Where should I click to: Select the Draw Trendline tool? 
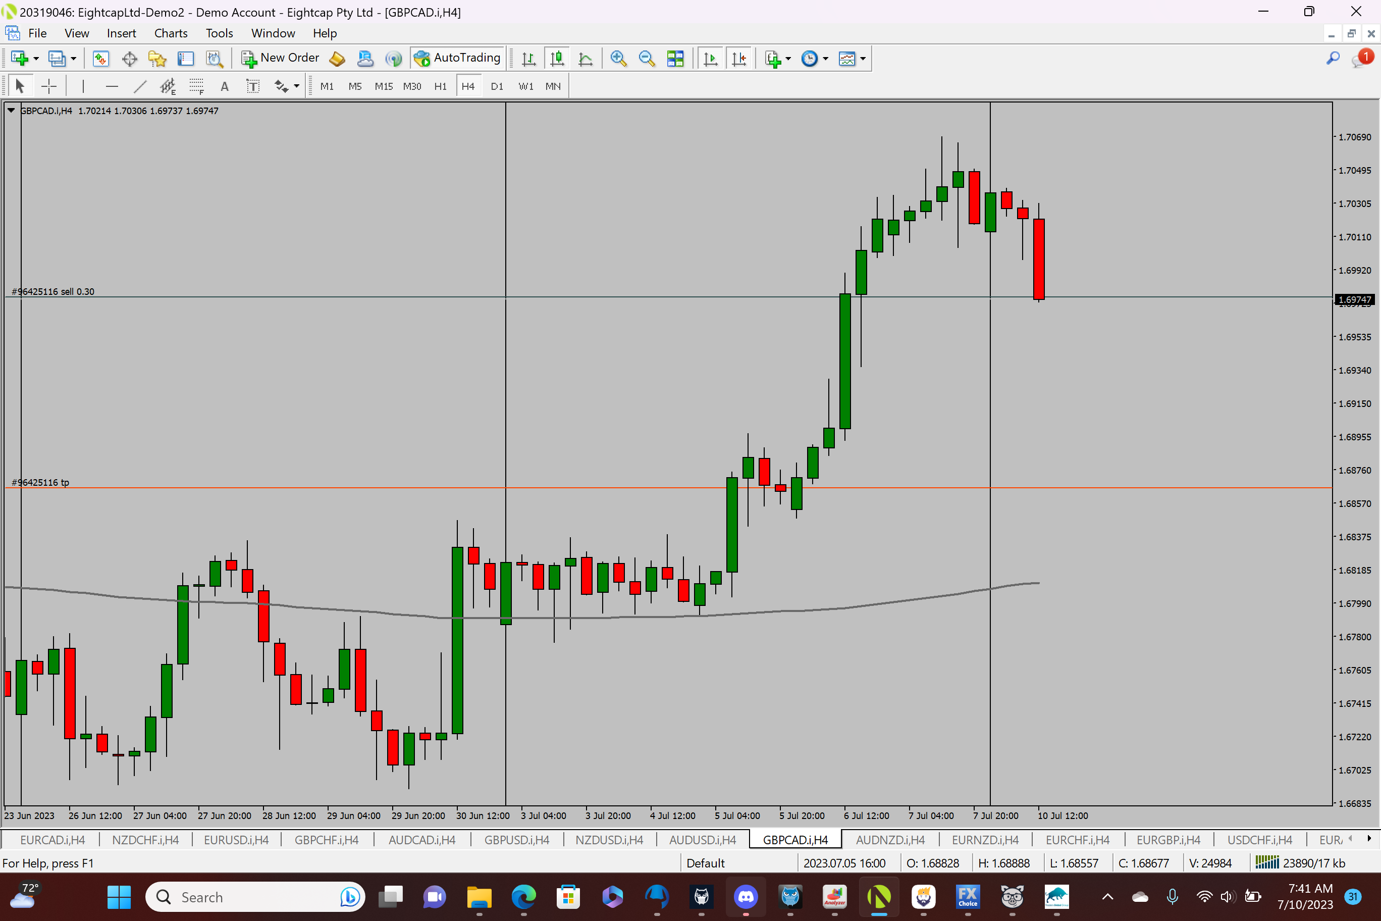pos(140,86)
